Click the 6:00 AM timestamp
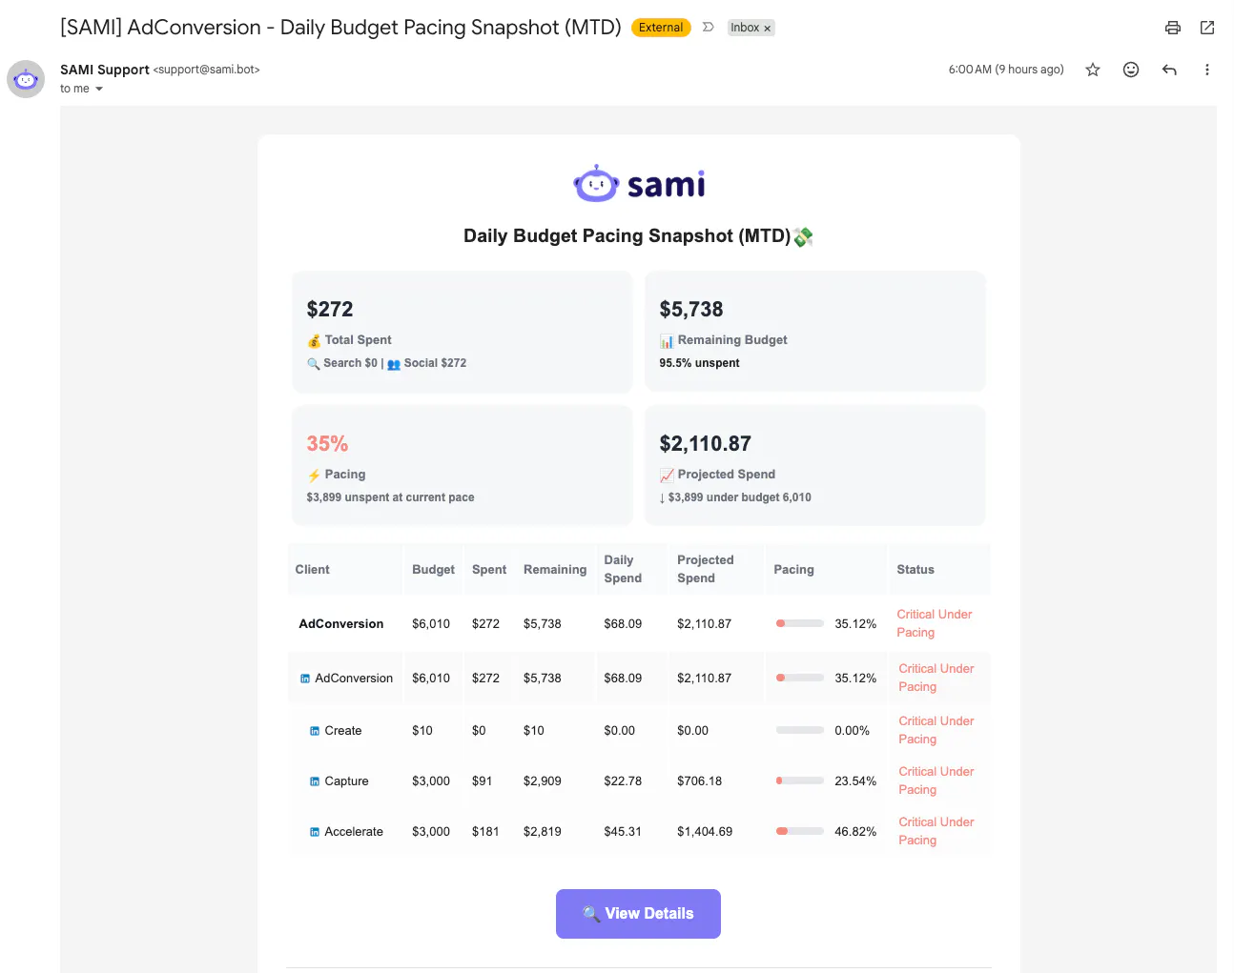The width and height of the screenshot is (1234, 973). (x=1006, y=70)
